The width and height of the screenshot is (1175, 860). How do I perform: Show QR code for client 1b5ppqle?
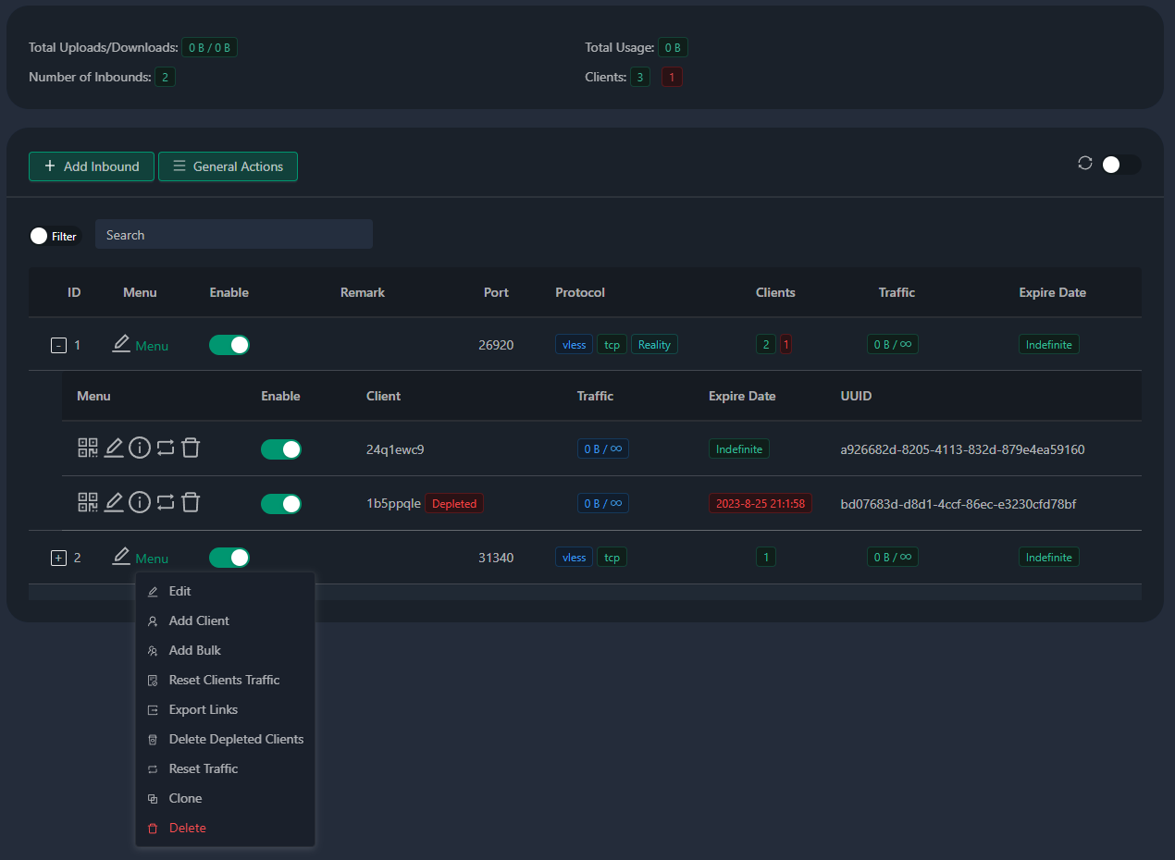88,503
